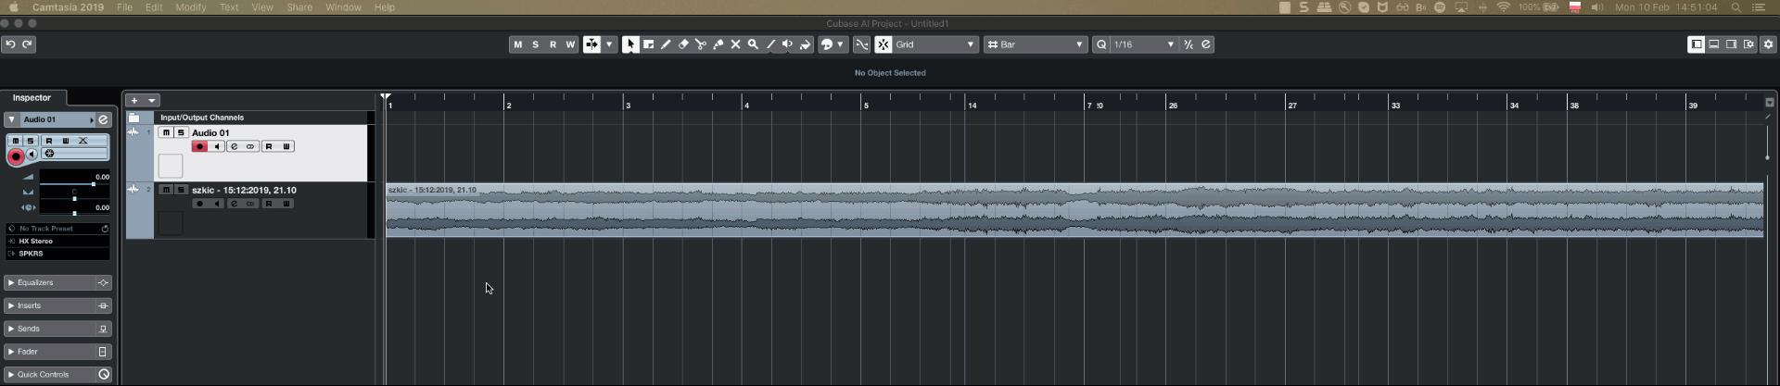Open the Window menu
The image size is (1780, 386).
(x=343, y=6)
